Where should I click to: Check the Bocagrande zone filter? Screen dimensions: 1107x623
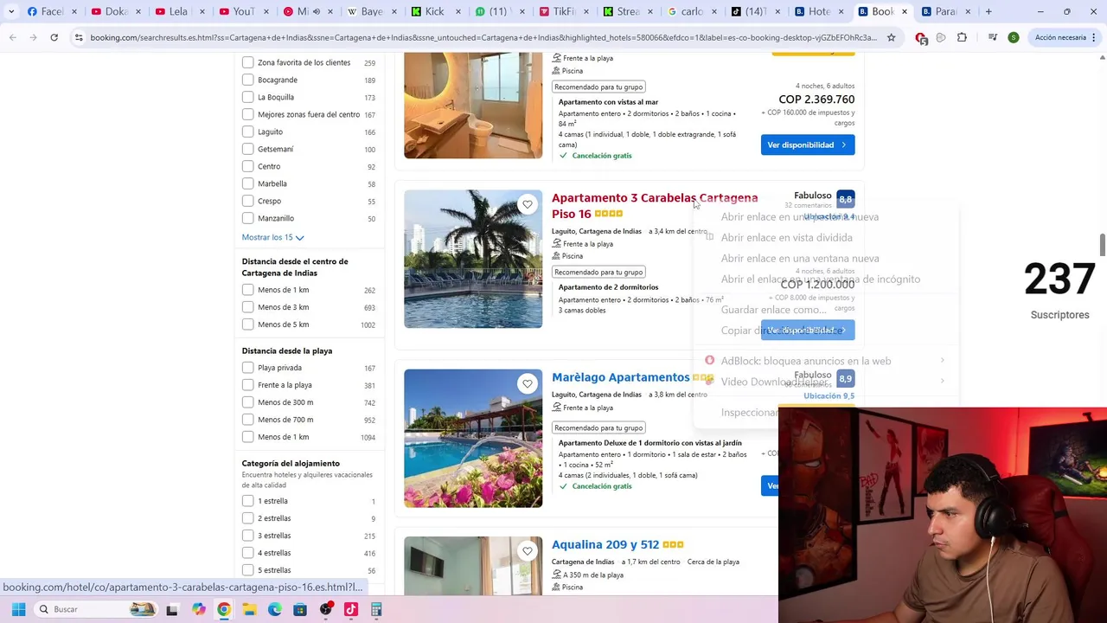click(248, 80)
